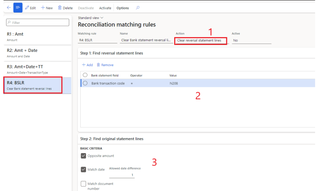Open the Options menu
Image resolution: width=332 pixels, height=191 pixels.
coord(123,8)
